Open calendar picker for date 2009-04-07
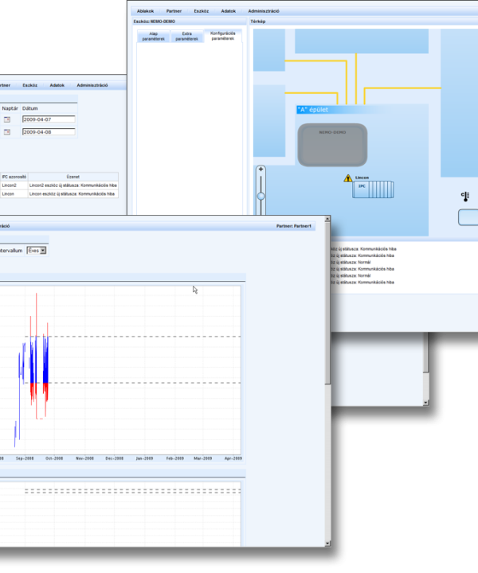The image size is (478, 573). pyautogui.click(x=7, y=119)
